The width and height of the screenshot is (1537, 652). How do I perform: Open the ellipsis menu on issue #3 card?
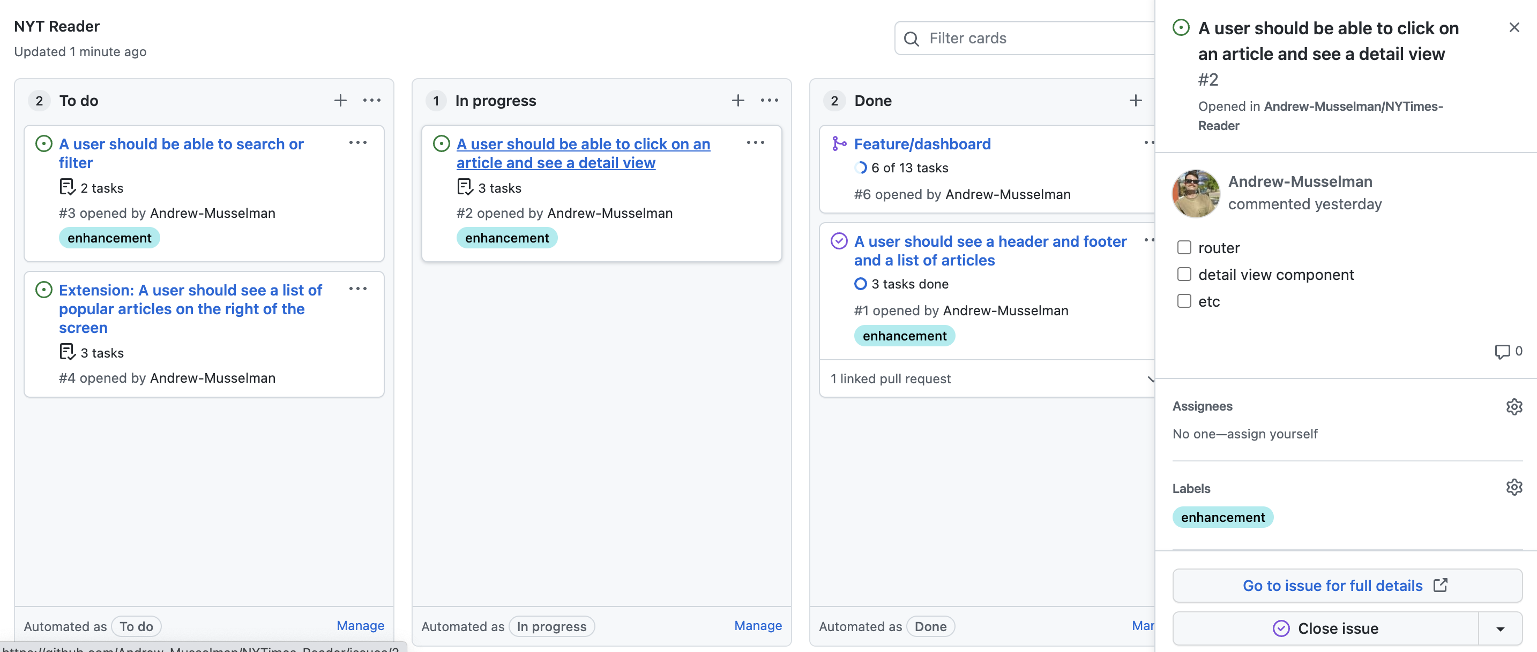(358, 143)
